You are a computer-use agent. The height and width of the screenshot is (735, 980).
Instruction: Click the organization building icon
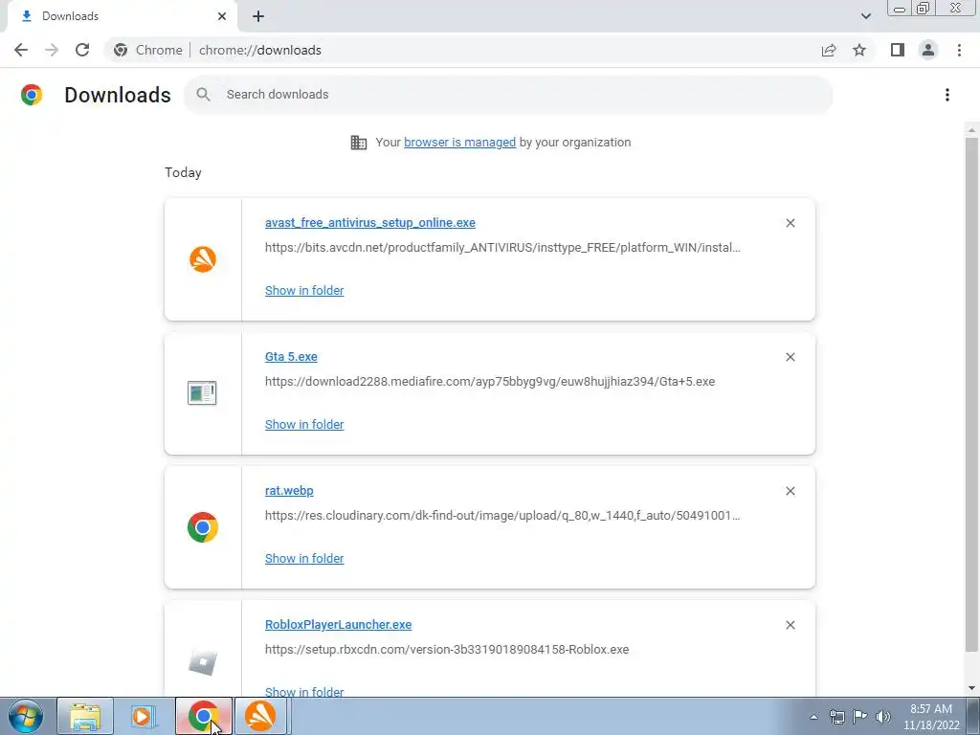(x=359, y=143)
